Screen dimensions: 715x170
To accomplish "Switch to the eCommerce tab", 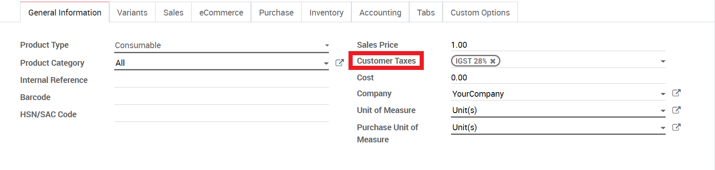I will [x=221, y=13].
